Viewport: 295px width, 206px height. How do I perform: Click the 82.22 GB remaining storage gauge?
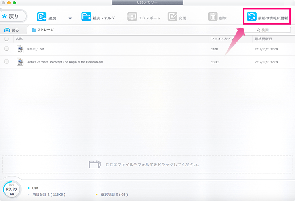[x=12, y=189]
